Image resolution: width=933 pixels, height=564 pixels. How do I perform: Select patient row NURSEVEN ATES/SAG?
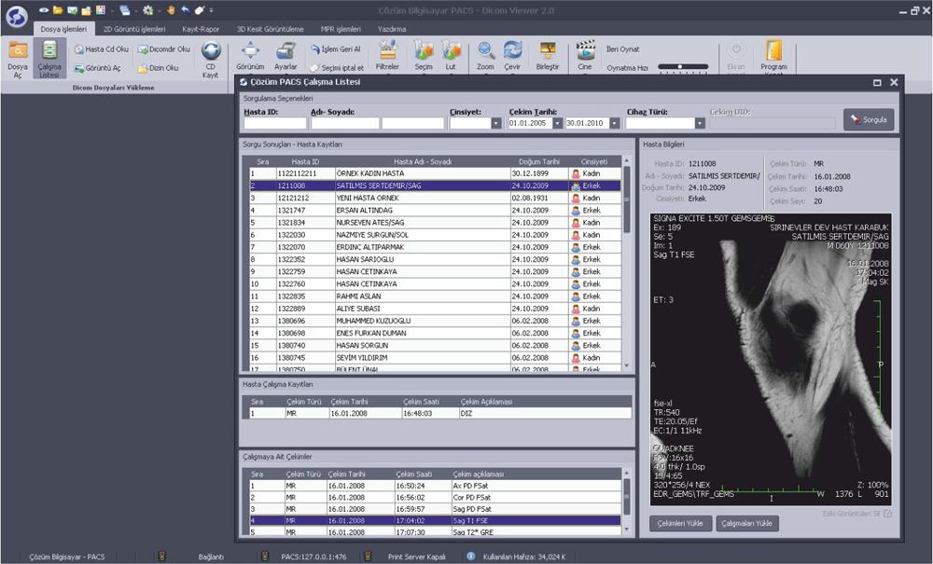tap(435, 223)
